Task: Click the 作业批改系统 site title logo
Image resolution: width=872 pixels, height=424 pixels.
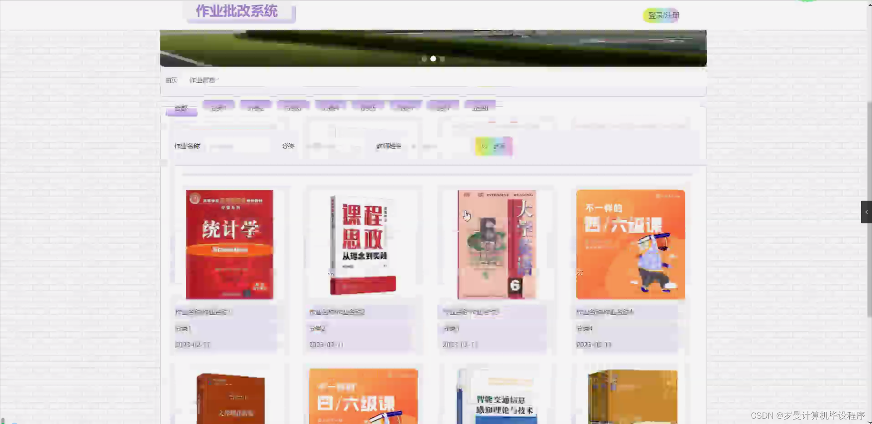Action: [x=237, y=11]
